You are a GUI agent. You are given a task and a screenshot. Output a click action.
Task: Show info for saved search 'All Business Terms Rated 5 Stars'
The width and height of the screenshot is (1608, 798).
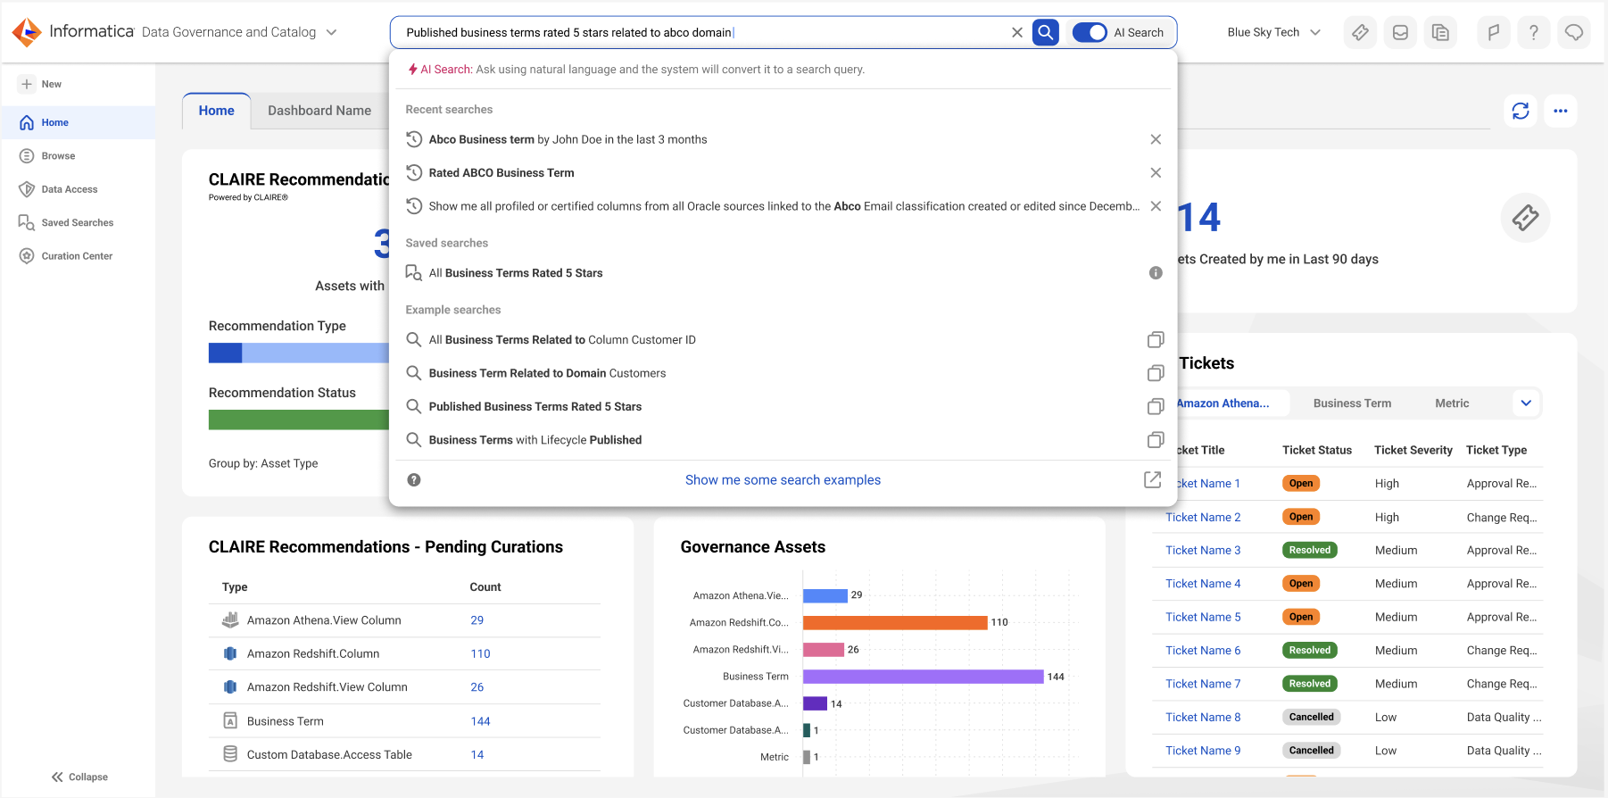[1156, 273]
